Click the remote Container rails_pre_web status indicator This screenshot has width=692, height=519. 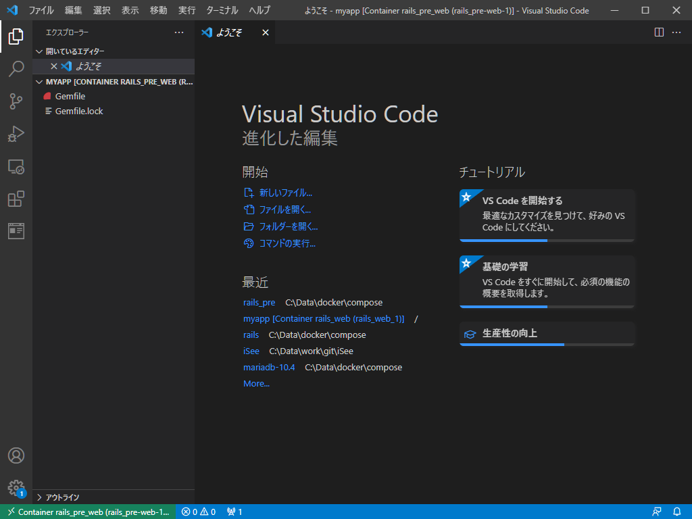pyautogui.click(x=89, y=512)
